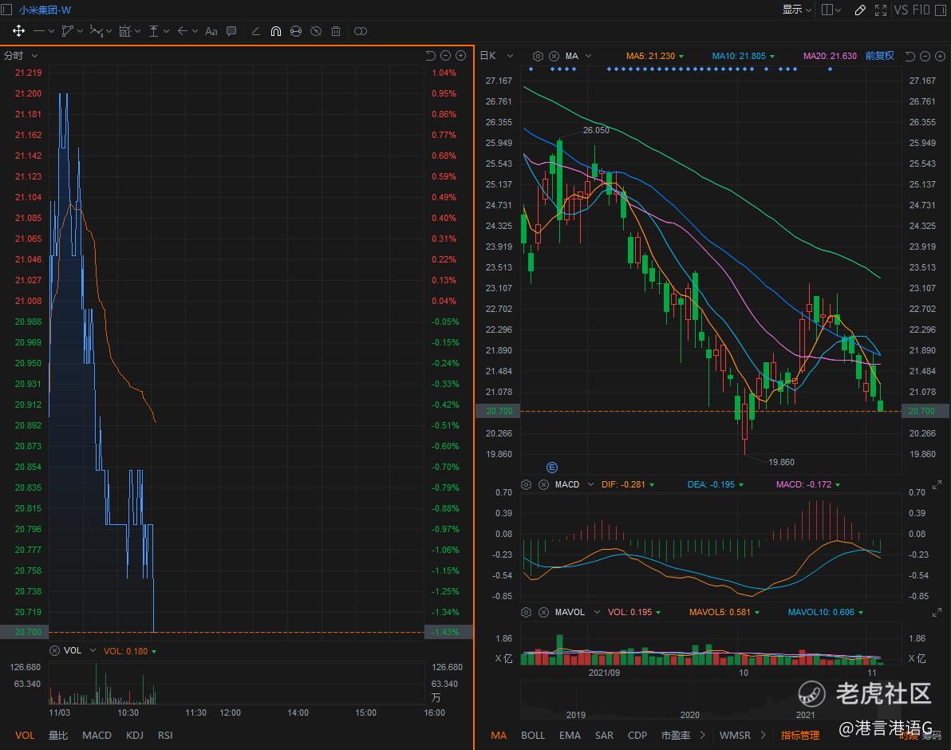Image resolution: width=951 pixels, height=750 pixels.
Task: Open 指标管理 indicator management
Action: 800,735
